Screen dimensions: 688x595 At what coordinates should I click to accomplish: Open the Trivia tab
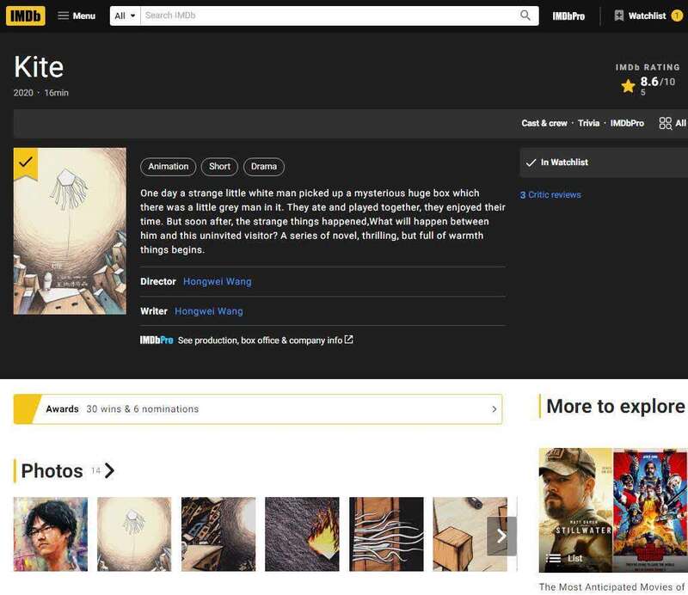pyautogui.click(x=588, y=123)
